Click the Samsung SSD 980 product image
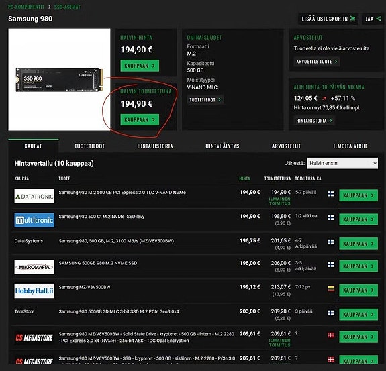This screenshot has height=371, width=386. (x=59, y=79)
